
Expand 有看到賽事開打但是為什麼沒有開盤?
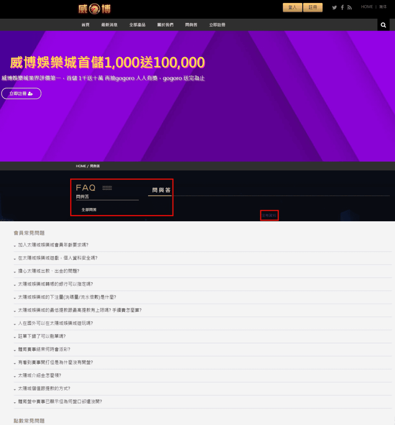pyautogui.click(x=55, y=362)
